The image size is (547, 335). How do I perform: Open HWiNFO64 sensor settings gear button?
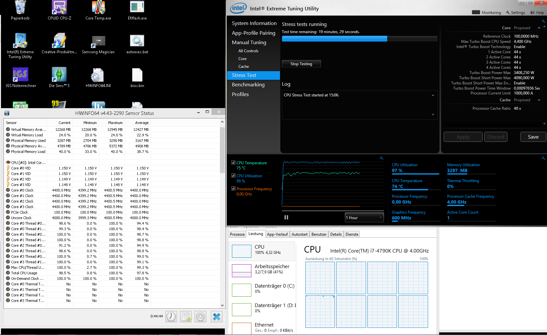(x=200, y=316)
